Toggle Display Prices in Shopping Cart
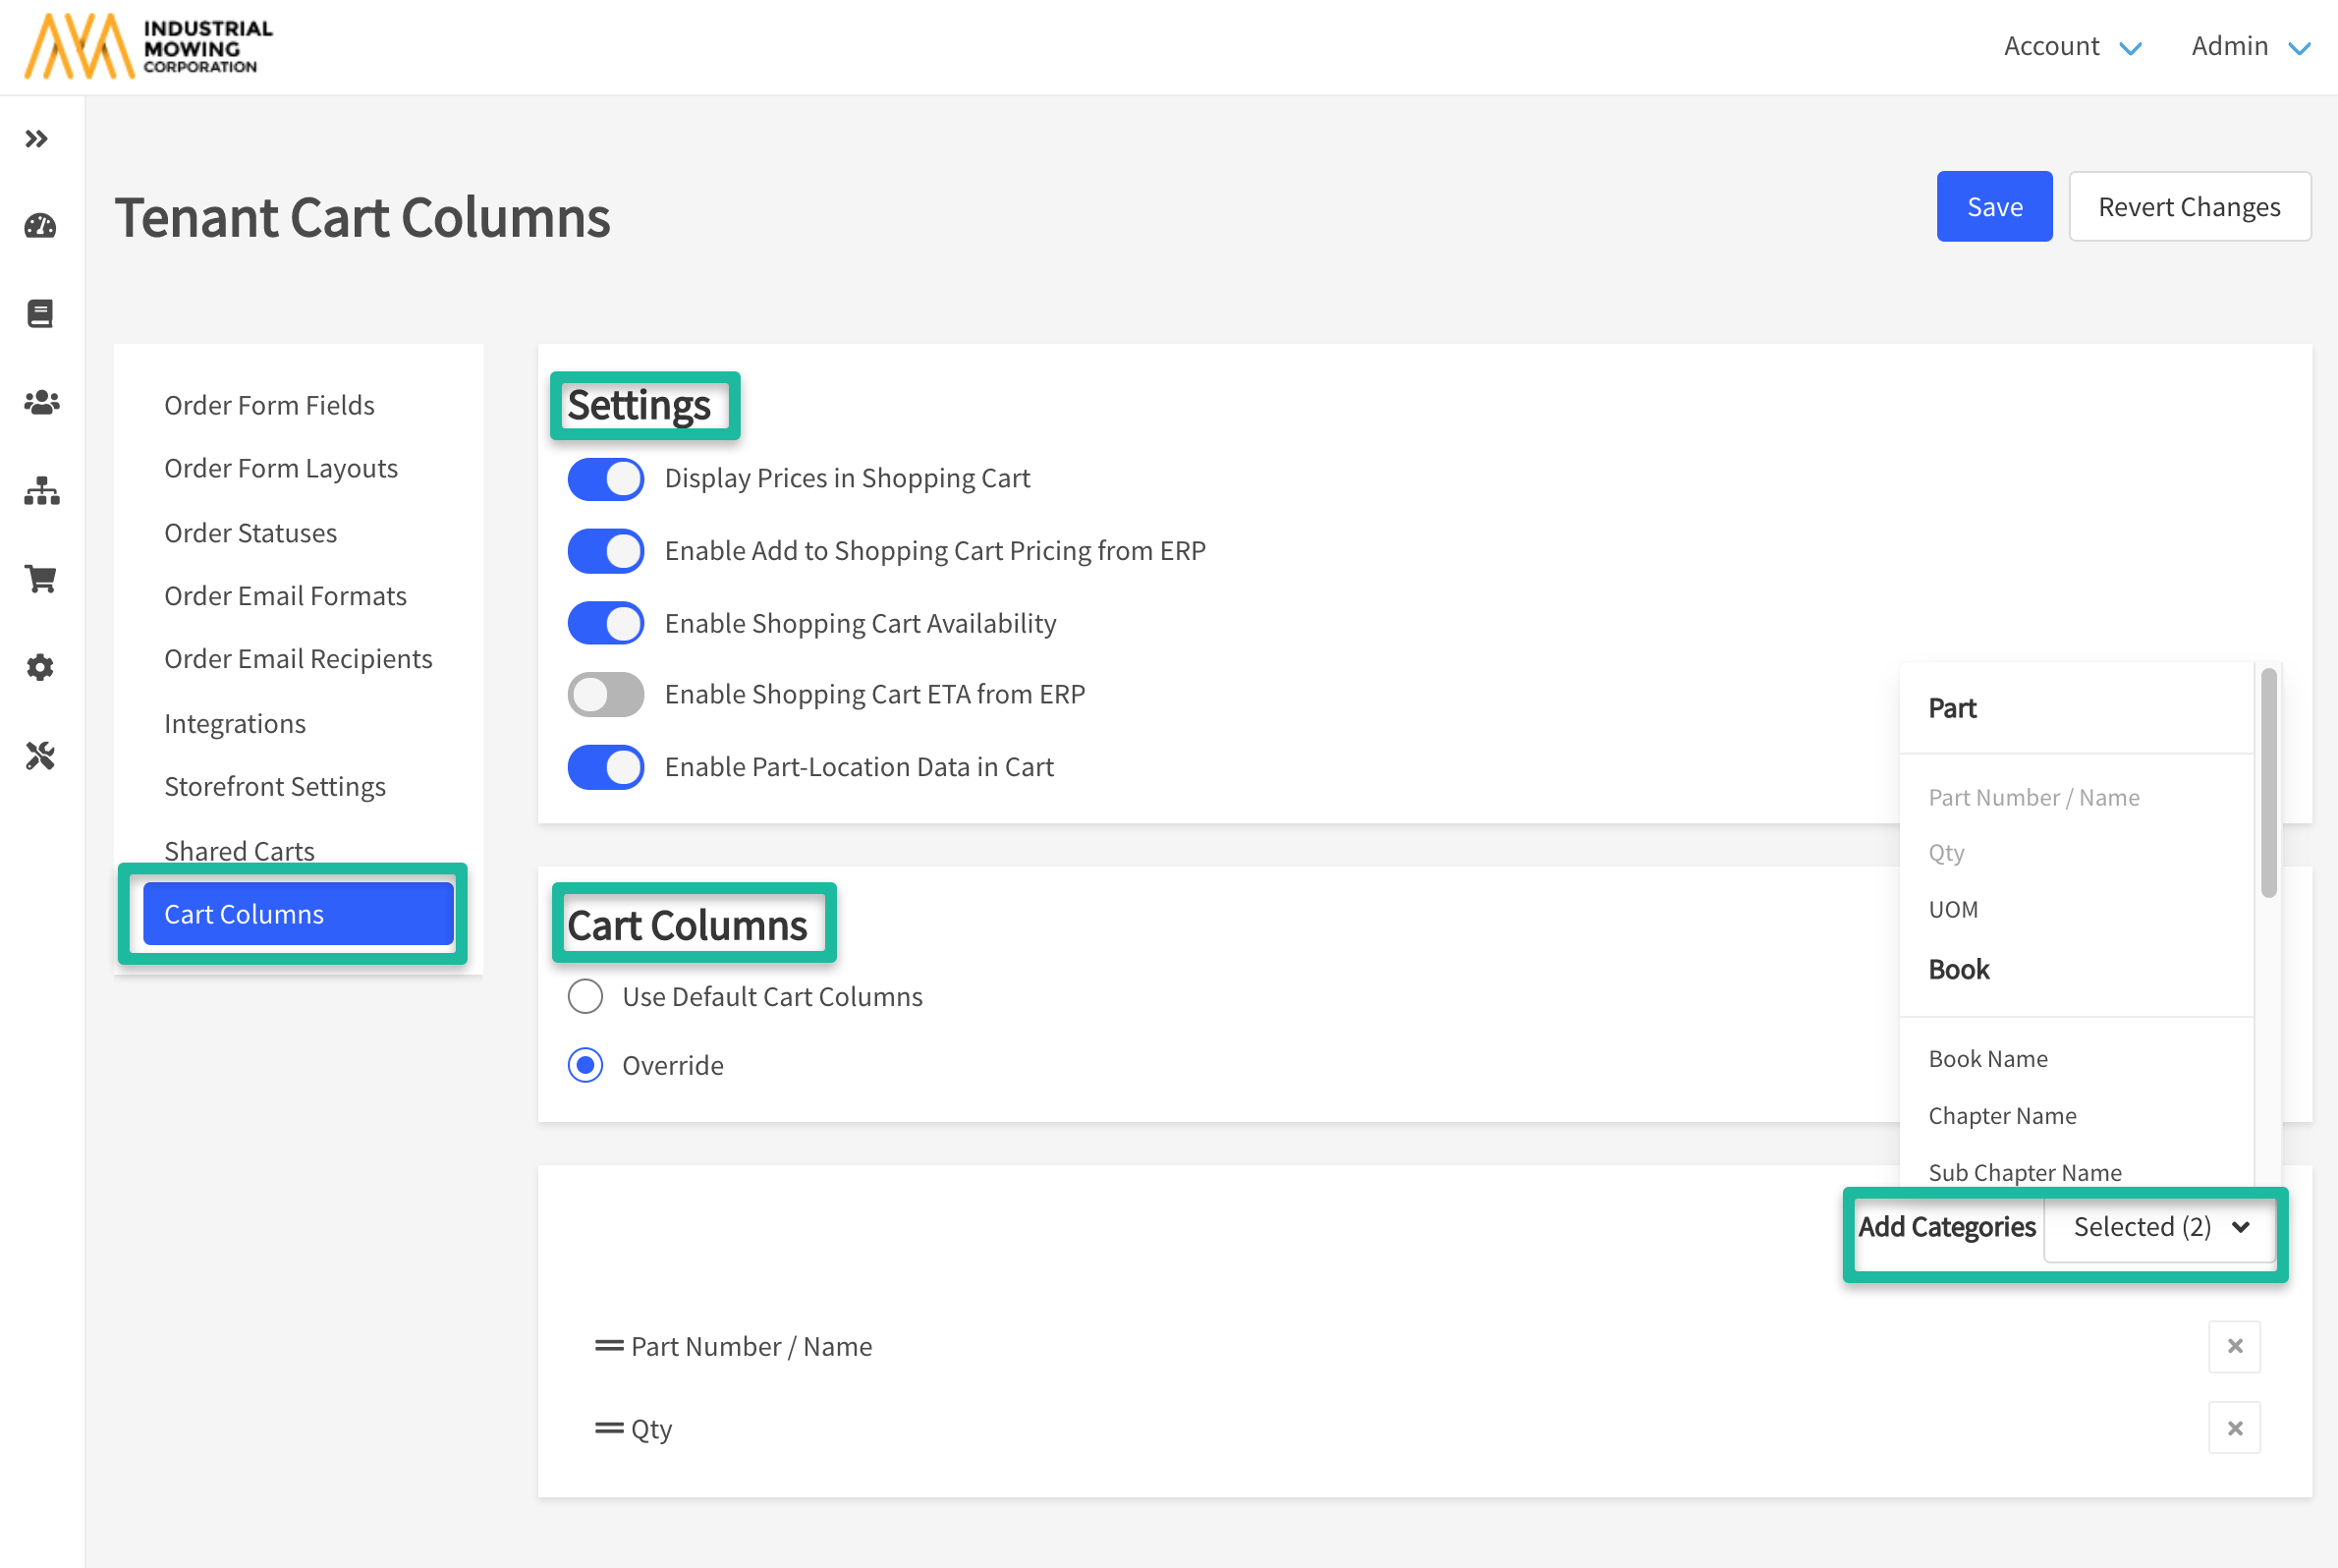The width and height of the screenshot is (2338, 1568). tap(606, 479)
